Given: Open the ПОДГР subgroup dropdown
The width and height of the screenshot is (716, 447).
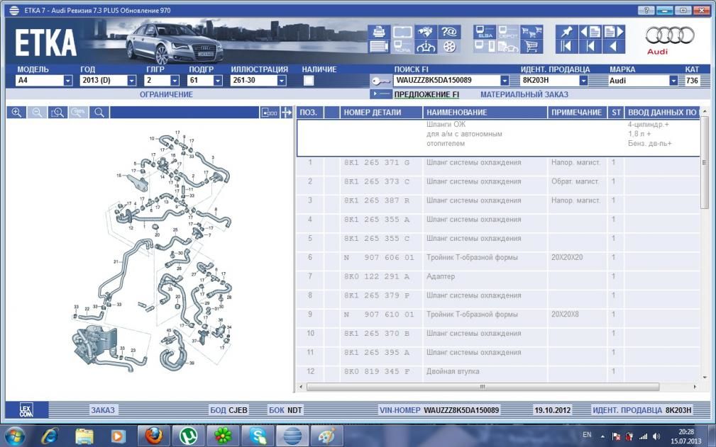Looking at the screenshot, I should [x=218, y=81].
